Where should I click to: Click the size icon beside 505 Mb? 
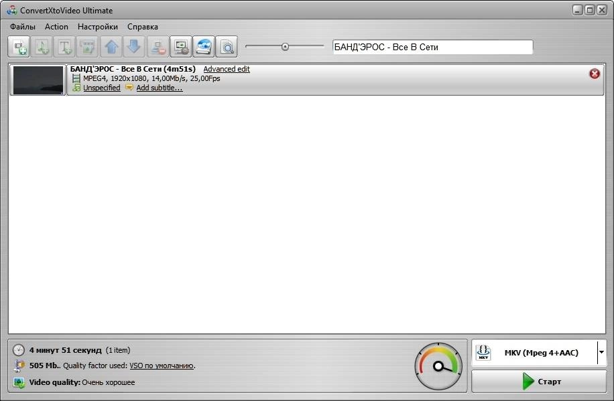[x=19, y=366]
